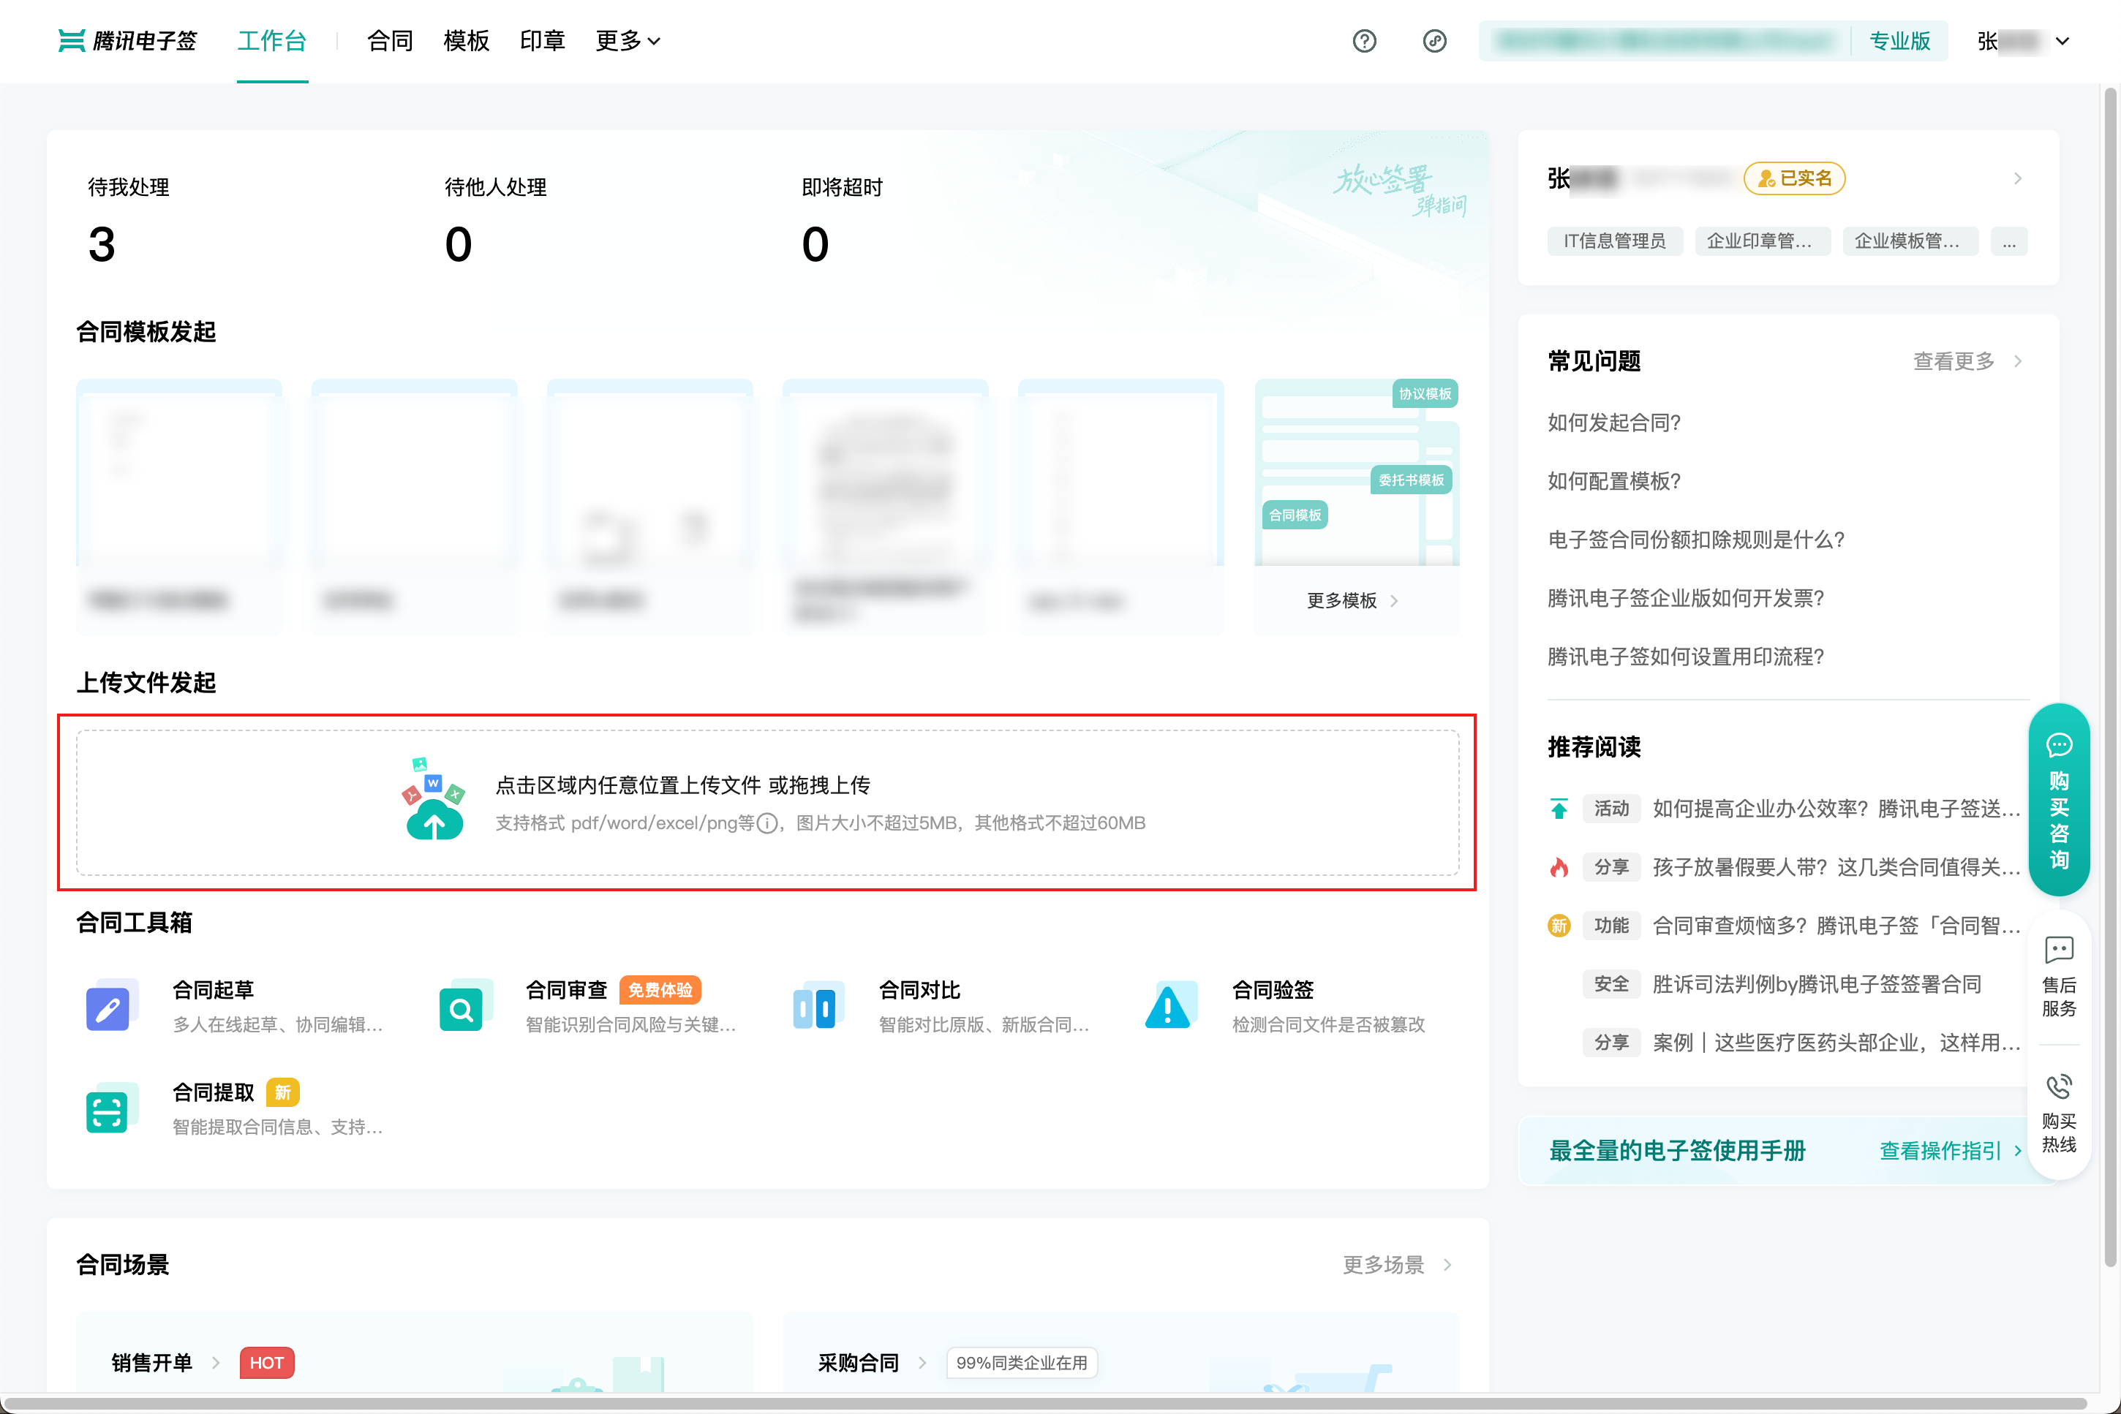Screen dimensions: 2121x1414
Task: Click the upload file drop area text
Action: [x=683, y=785]
